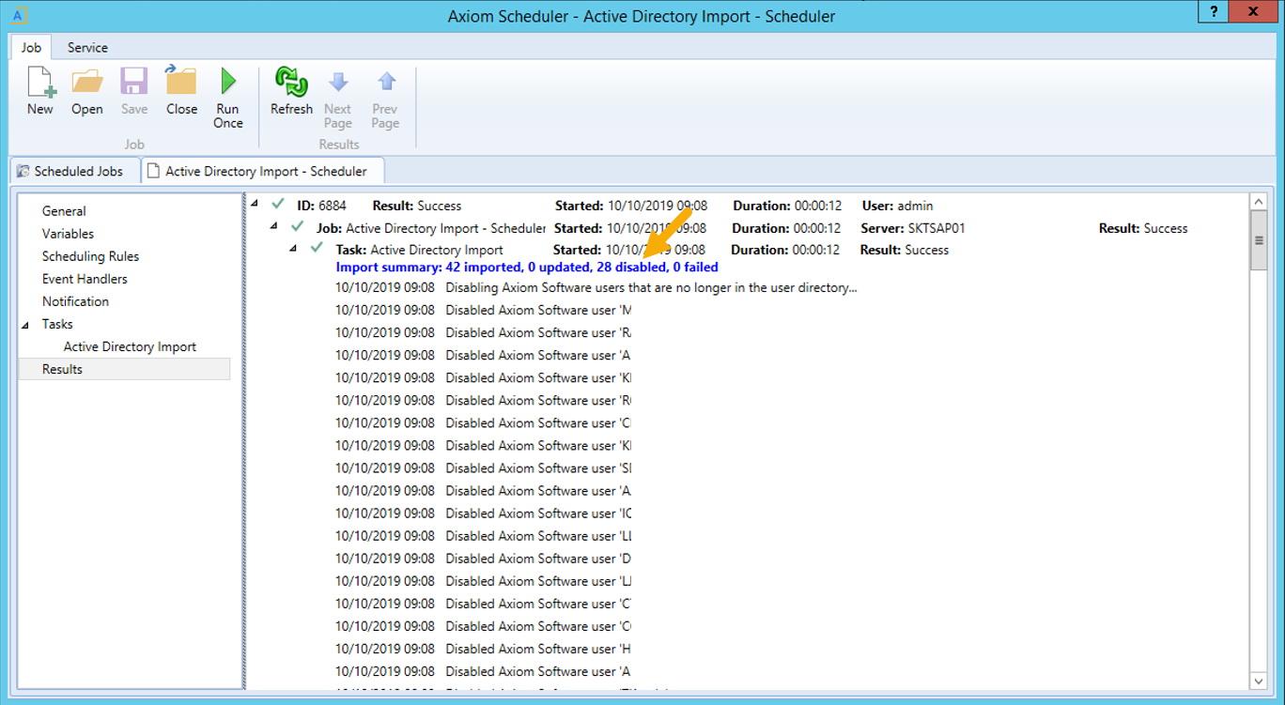Screen dimensions: 1285x705
Task: Click 'User: admin' text
Action: 898,206
